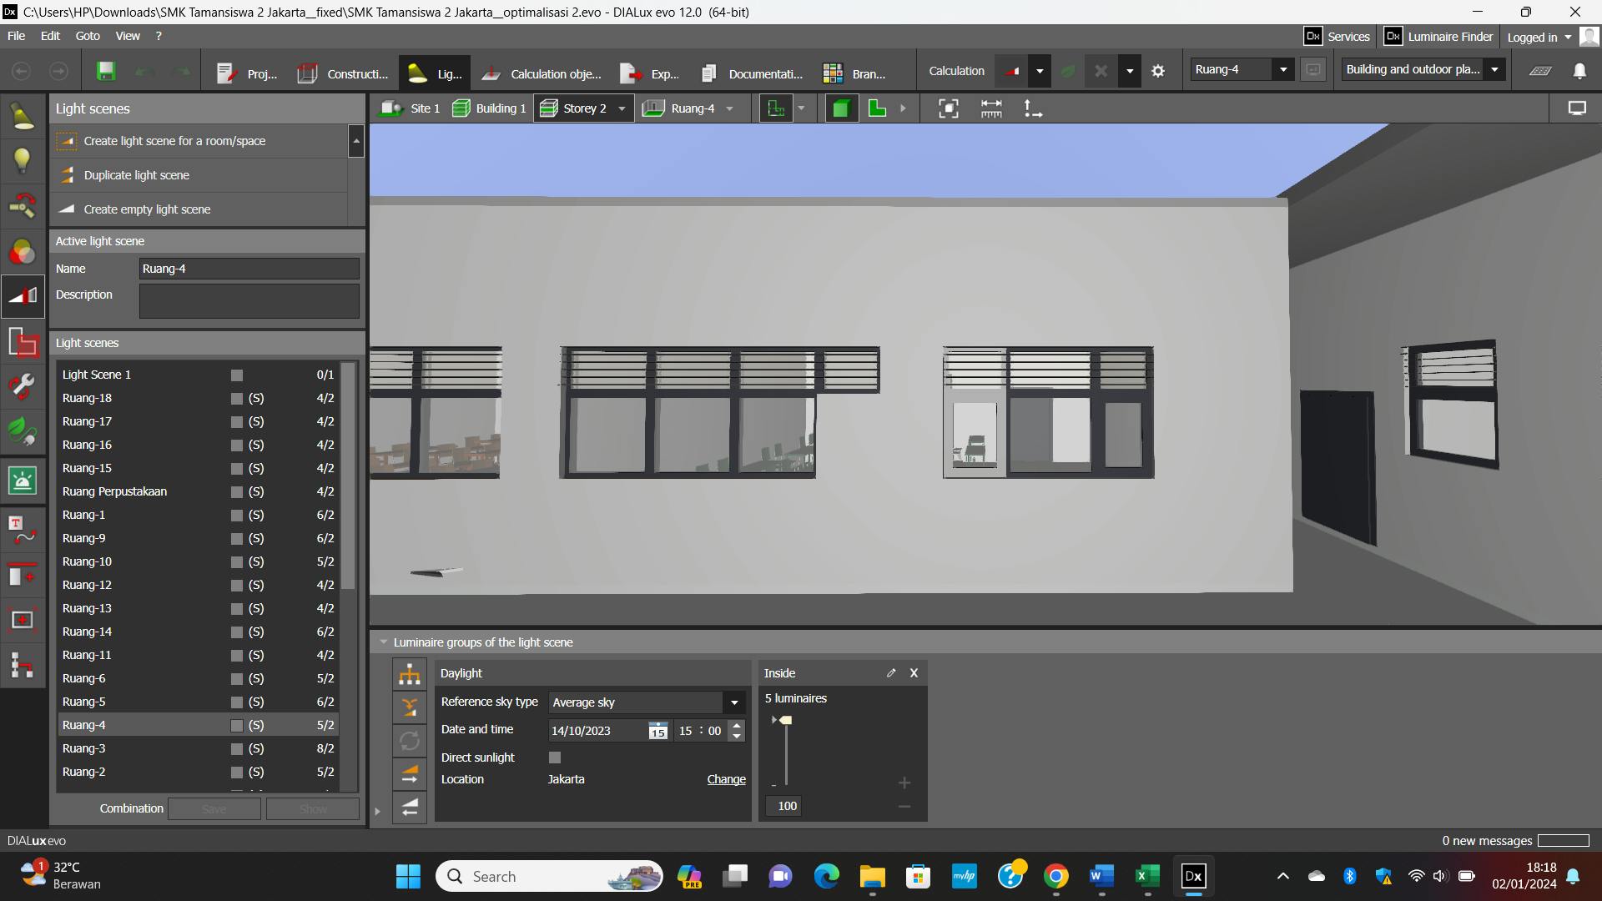This screenshot has width=1602, height=901.
Task: Expand the Storey 2 dropdown arrow
Action: tap(622, 108)
